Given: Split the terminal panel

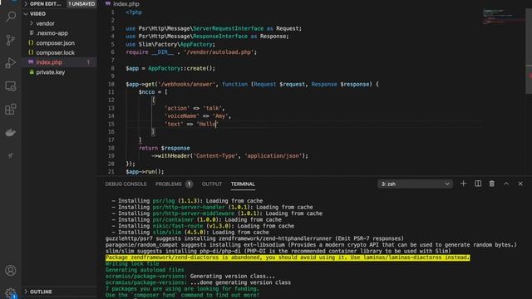Looking at the screenshot, I should coord(478,184).
